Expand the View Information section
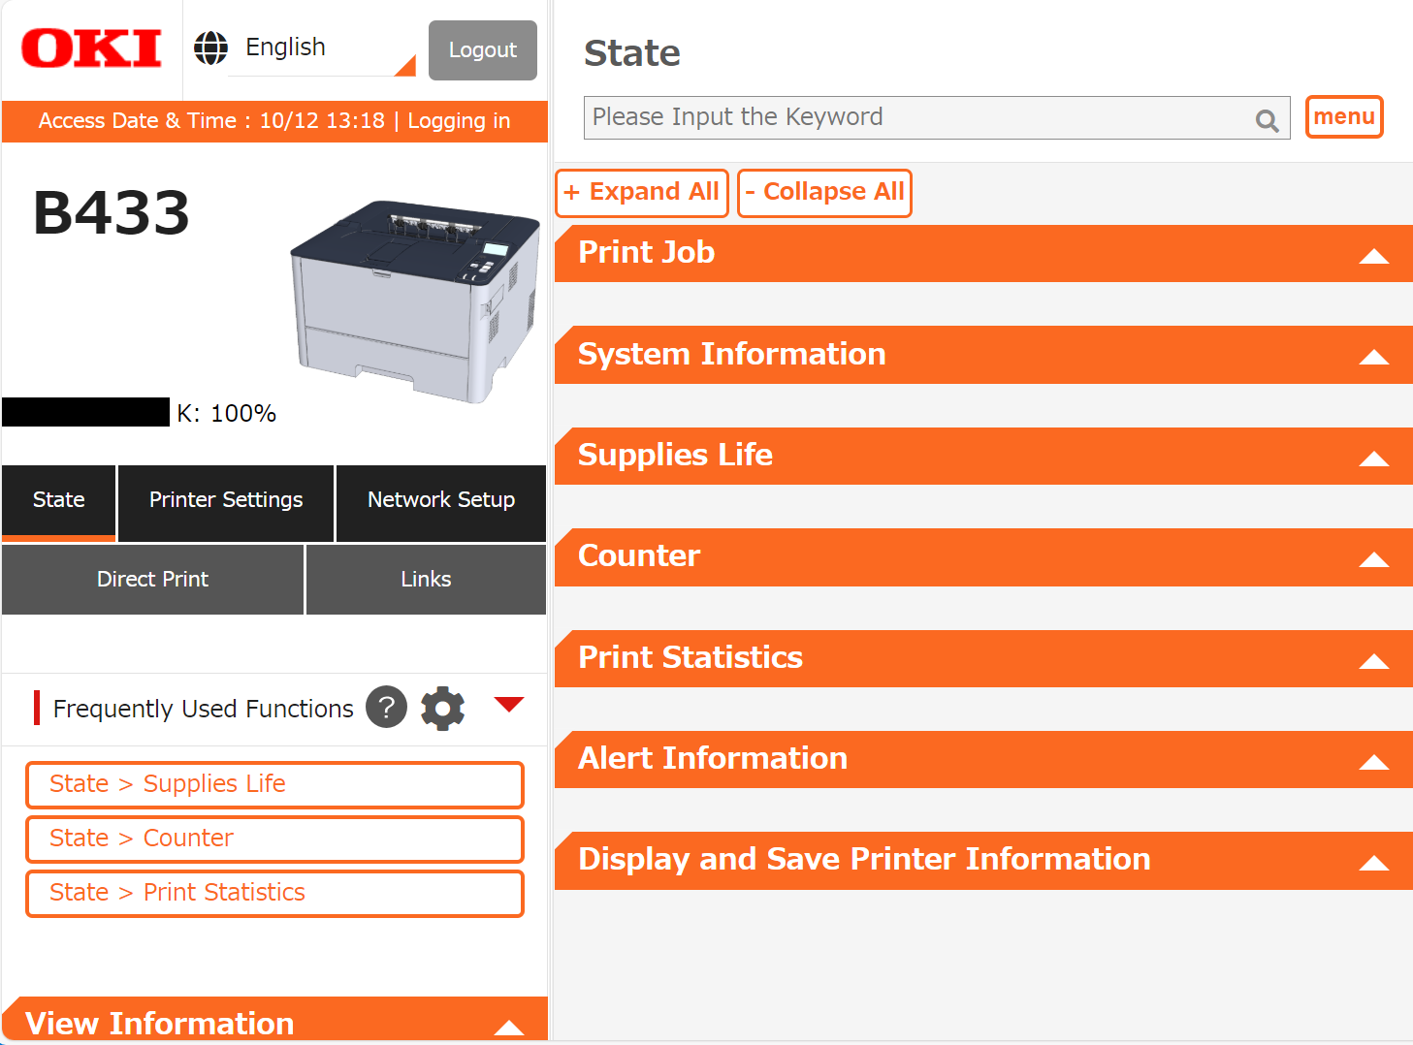This screenshot has height=1045, width=1413. [275, 1021]
